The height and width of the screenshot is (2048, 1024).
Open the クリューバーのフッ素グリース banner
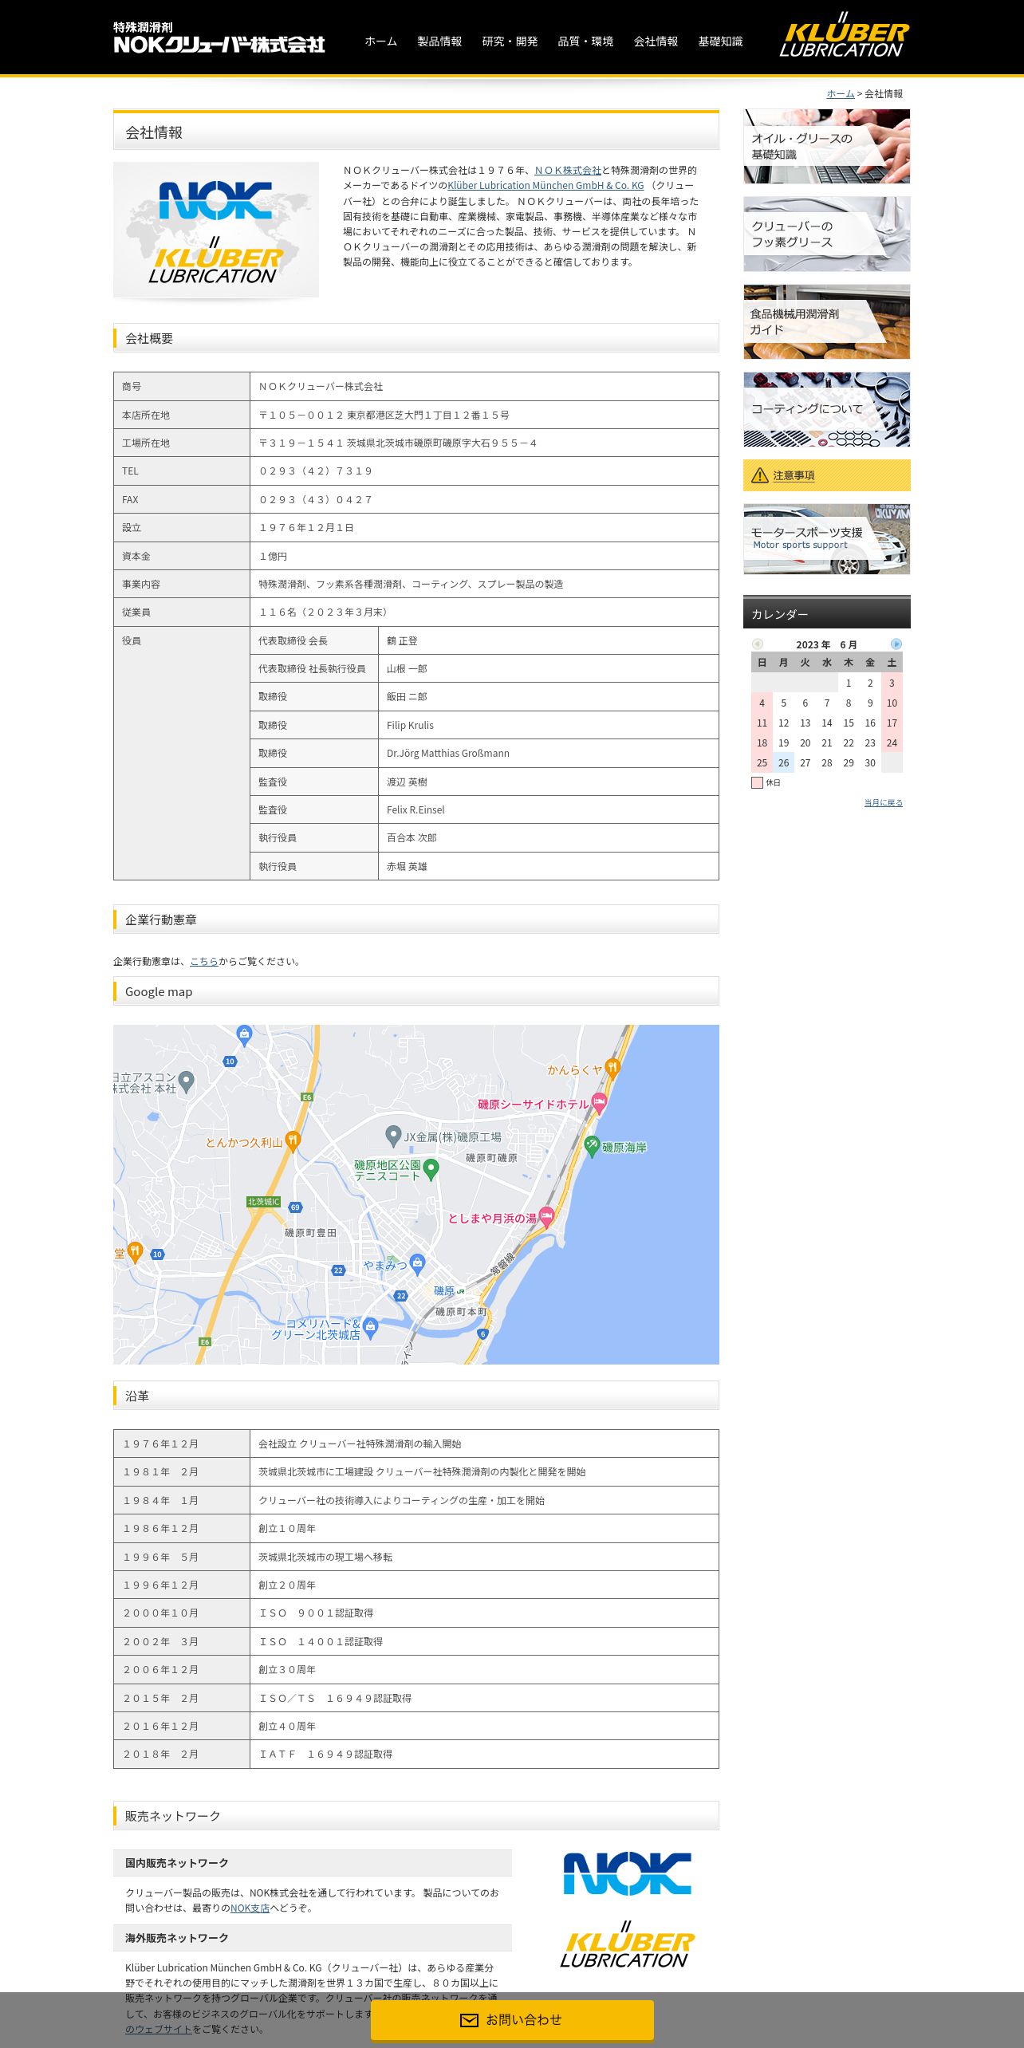[x=827, y=234]
